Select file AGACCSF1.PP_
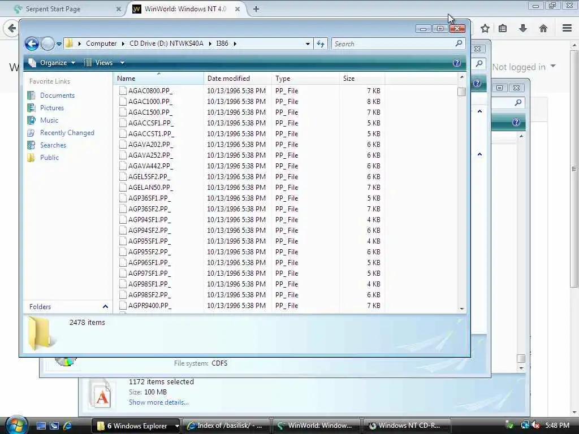 [150, 123]
